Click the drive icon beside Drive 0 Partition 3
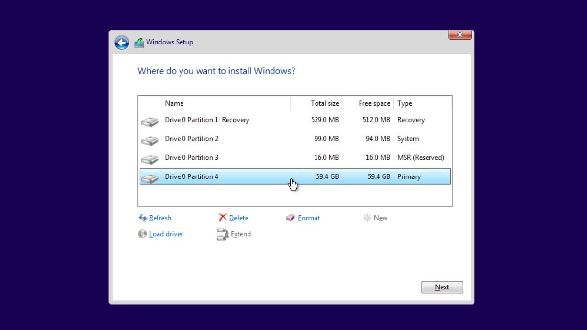The image size is (587, 330). pyautogui.click(x=150, y=159)
